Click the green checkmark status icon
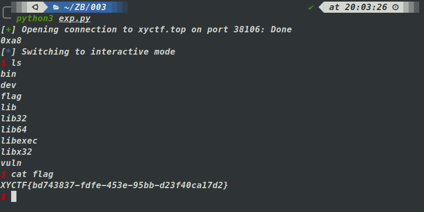424x212 pixels. (311, 7)
